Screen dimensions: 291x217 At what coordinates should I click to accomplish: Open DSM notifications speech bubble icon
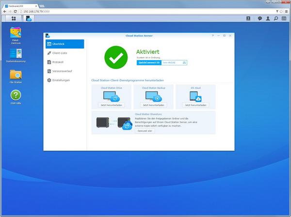coord(260,18)
